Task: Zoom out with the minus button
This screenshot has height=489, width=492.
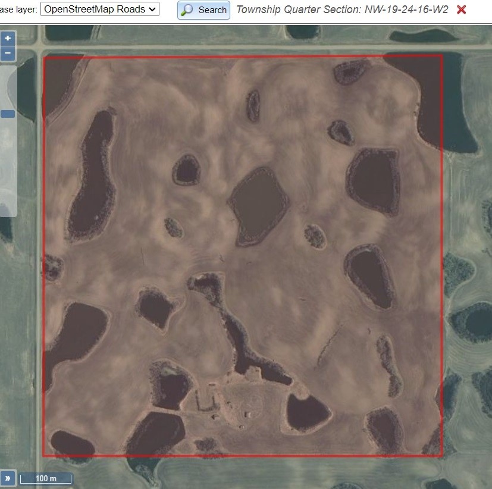Action: point(8,53)
